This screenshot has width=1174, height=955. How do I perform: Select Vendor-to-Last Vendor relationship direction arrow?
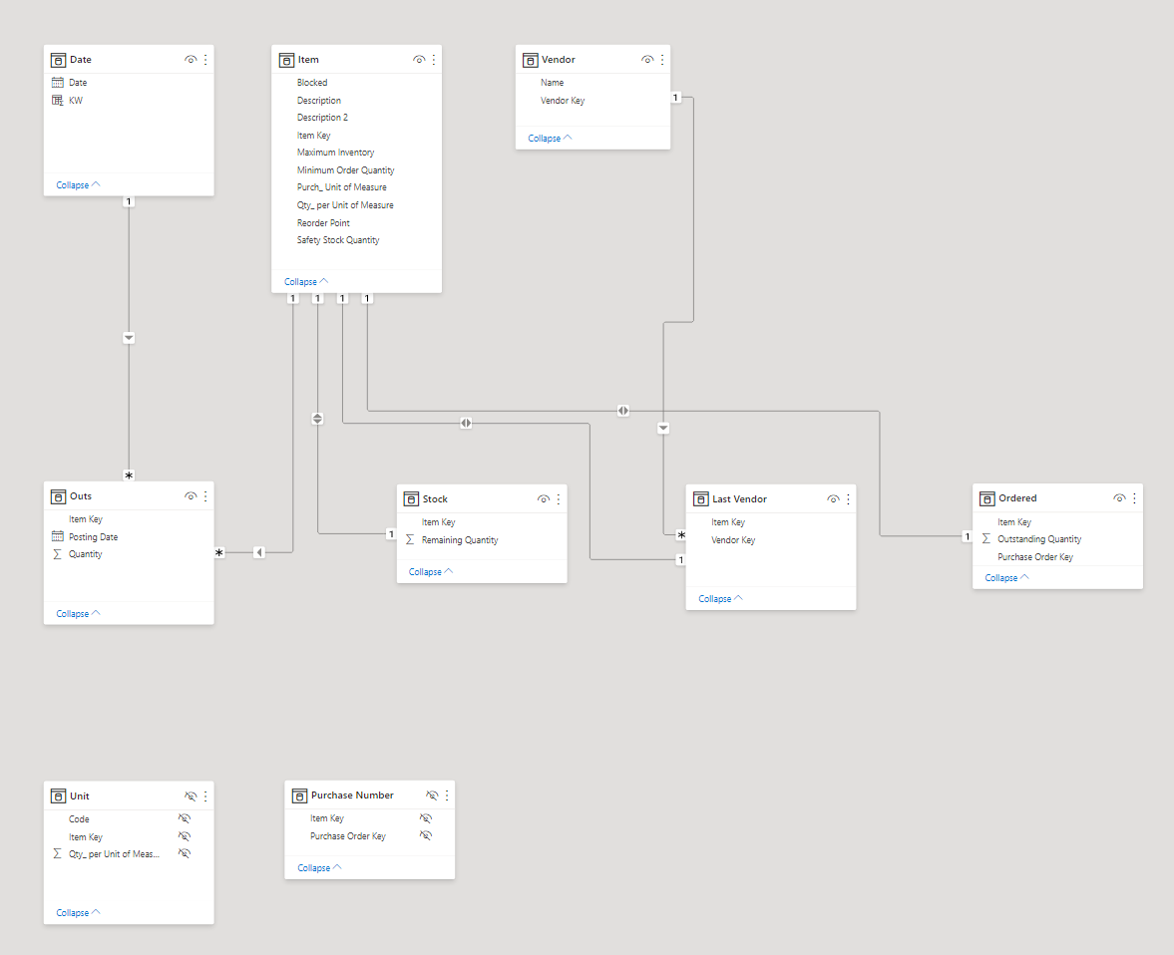(x=663, y=428)
